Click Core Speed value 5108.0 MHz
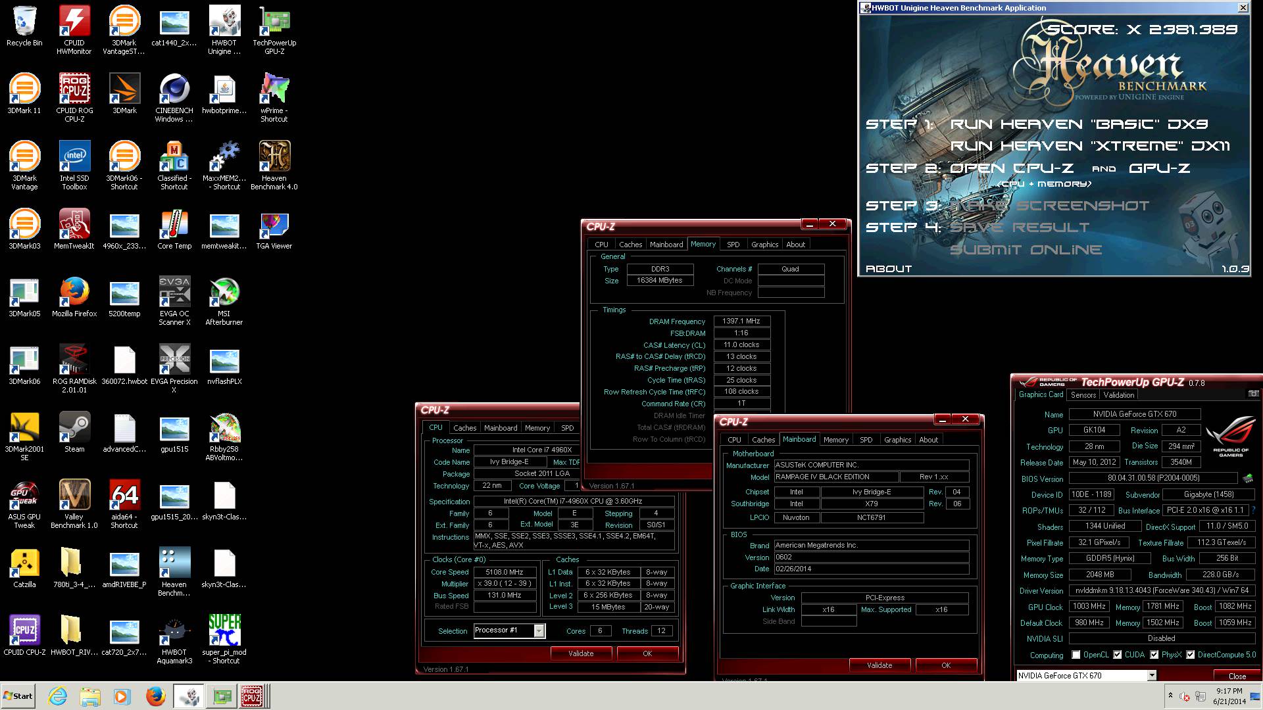 505,572
